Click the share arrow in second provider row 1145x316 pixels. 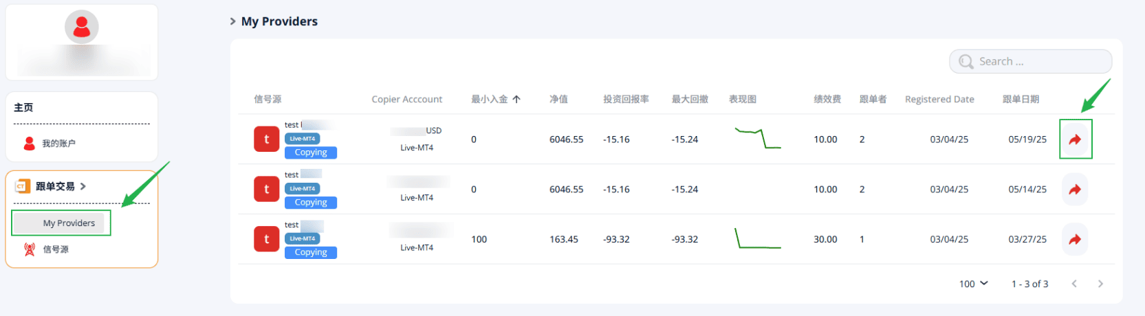(1075, 190)
